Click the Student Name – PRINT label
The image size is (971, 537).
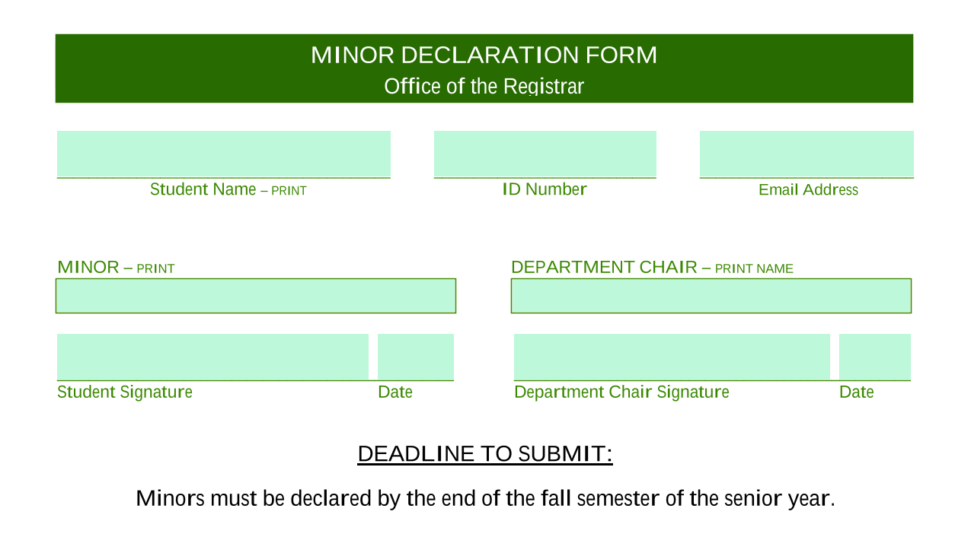228,189
